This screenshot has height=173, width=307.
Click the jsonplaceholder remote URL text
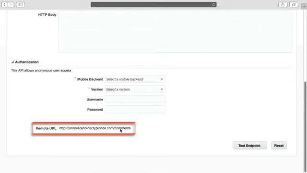point(95,128)
